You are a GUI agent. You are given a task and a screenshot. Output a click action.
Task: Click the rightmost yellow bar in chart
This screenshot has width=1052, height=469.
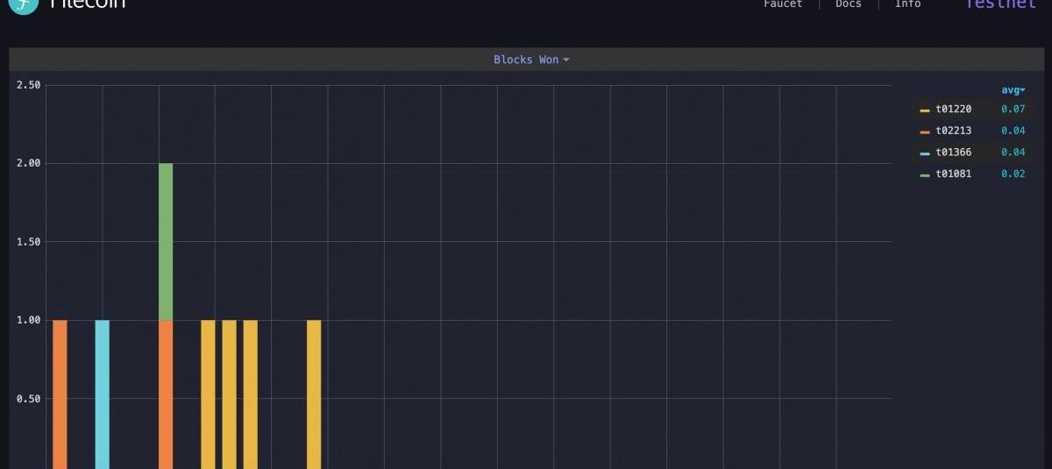[x=314, y=394]
